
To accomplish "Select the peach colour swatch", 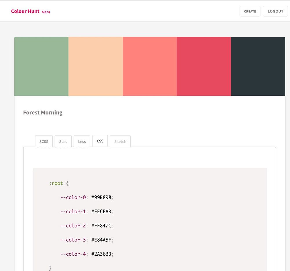I will coord(95,66).
